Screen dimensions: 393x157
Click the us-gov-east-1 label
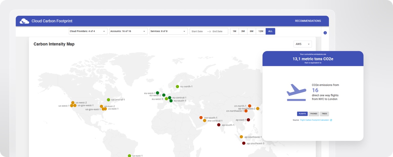pyautogui.click(x=93, y=109)
